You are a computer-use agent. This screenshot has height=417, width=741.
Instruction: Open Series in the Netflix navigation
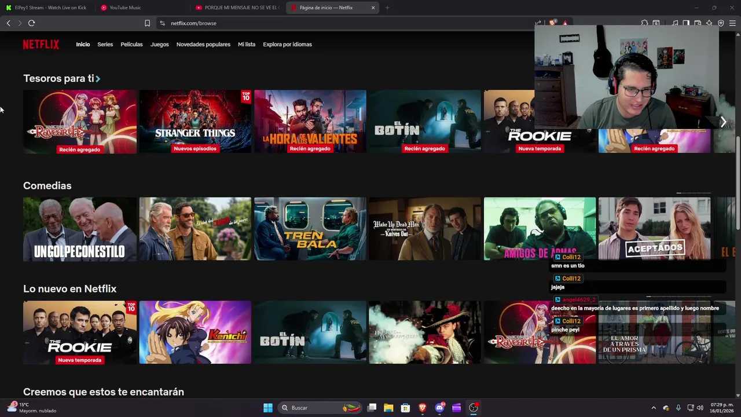[x=105, y=45]
